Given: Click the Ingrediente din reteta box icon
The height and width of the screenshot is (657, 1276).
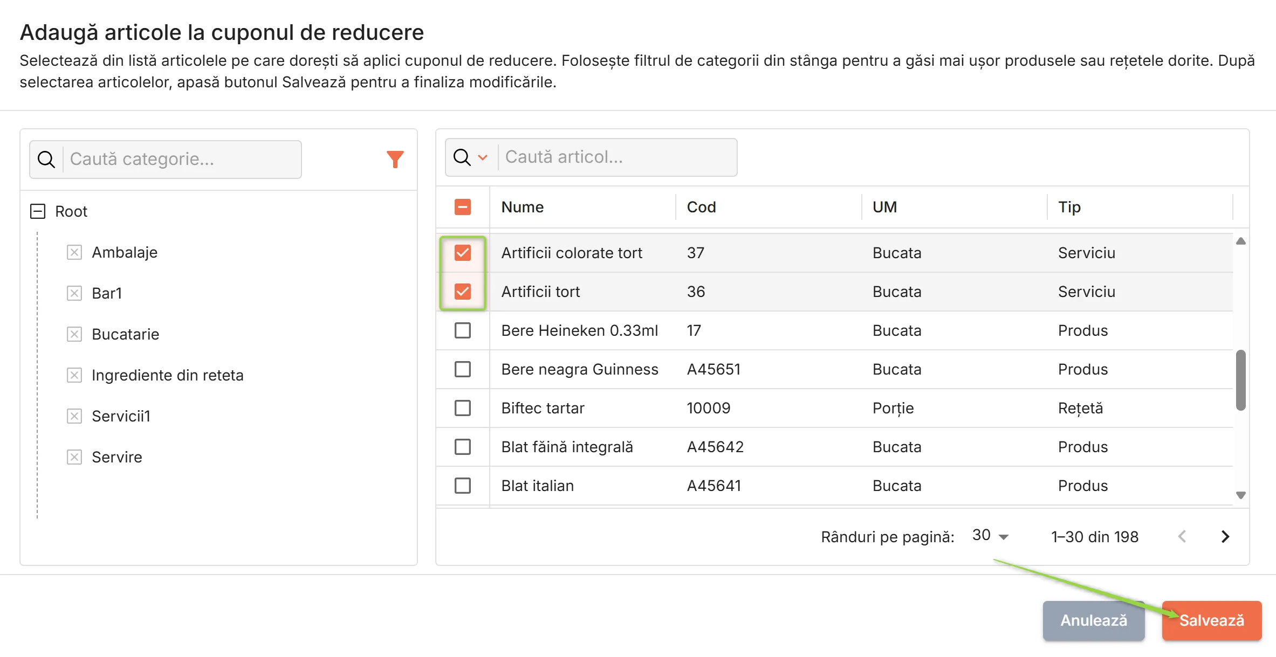Looking at the screenshot, I should point(74,375).
